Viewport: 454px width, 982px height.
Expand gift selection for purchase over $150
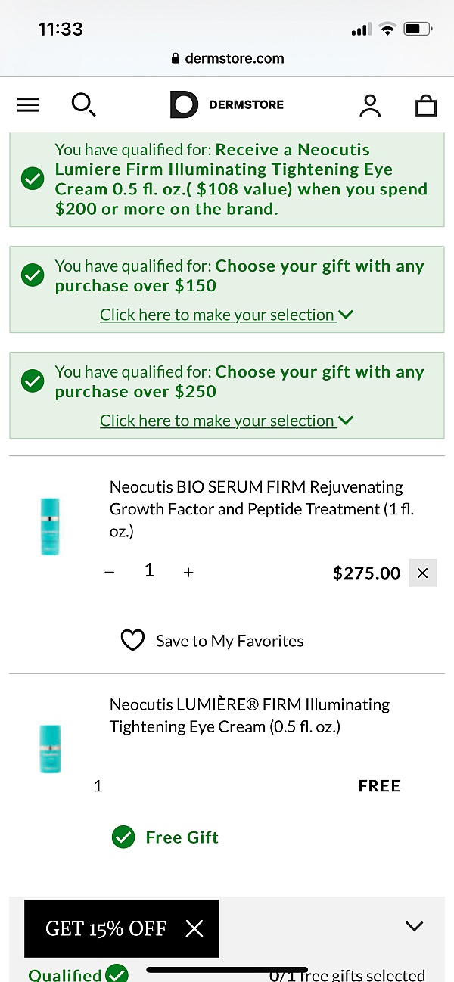click(x=226, y=315)
